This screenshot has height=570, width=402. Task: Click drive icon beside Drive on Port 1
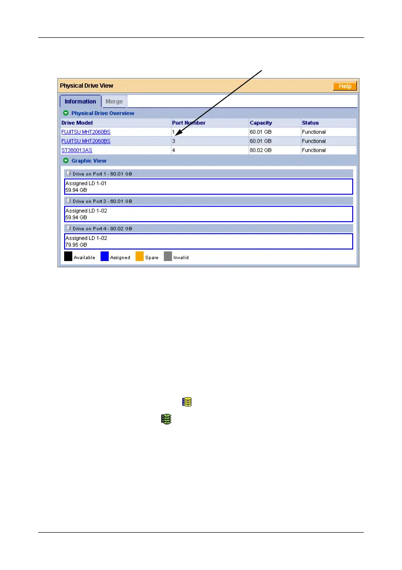pos(68,173)
